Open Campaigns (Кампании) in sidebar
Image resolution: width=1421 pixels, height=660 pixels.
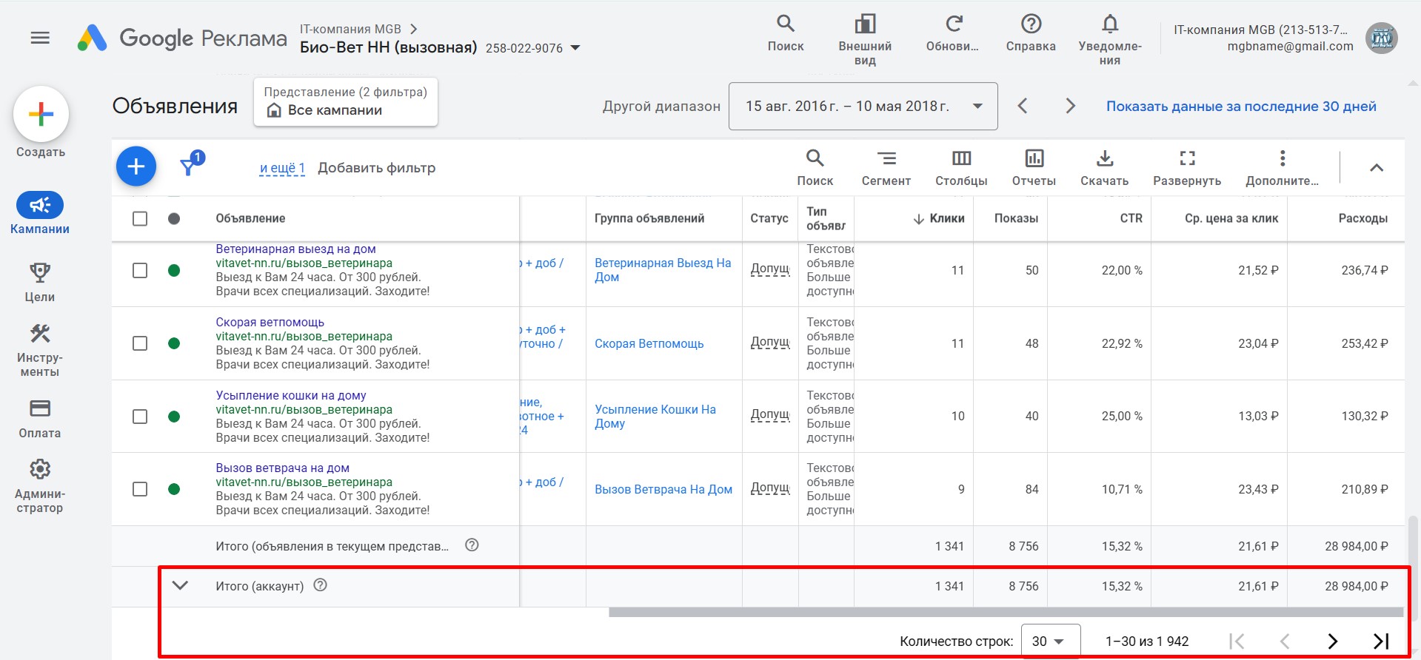40,214
